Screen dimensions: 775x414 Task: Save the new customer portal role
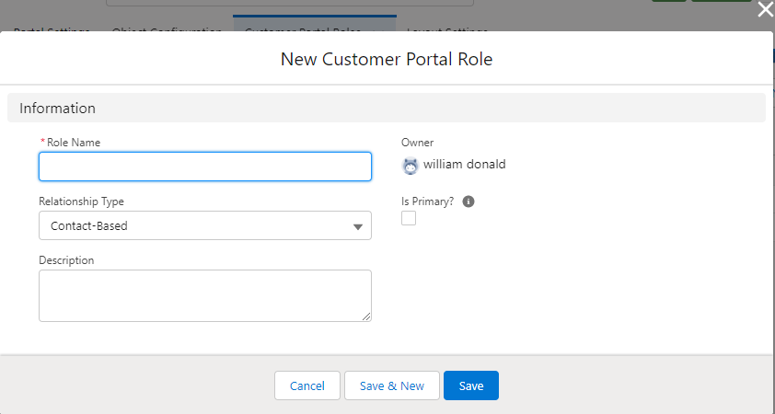point(470,386)
